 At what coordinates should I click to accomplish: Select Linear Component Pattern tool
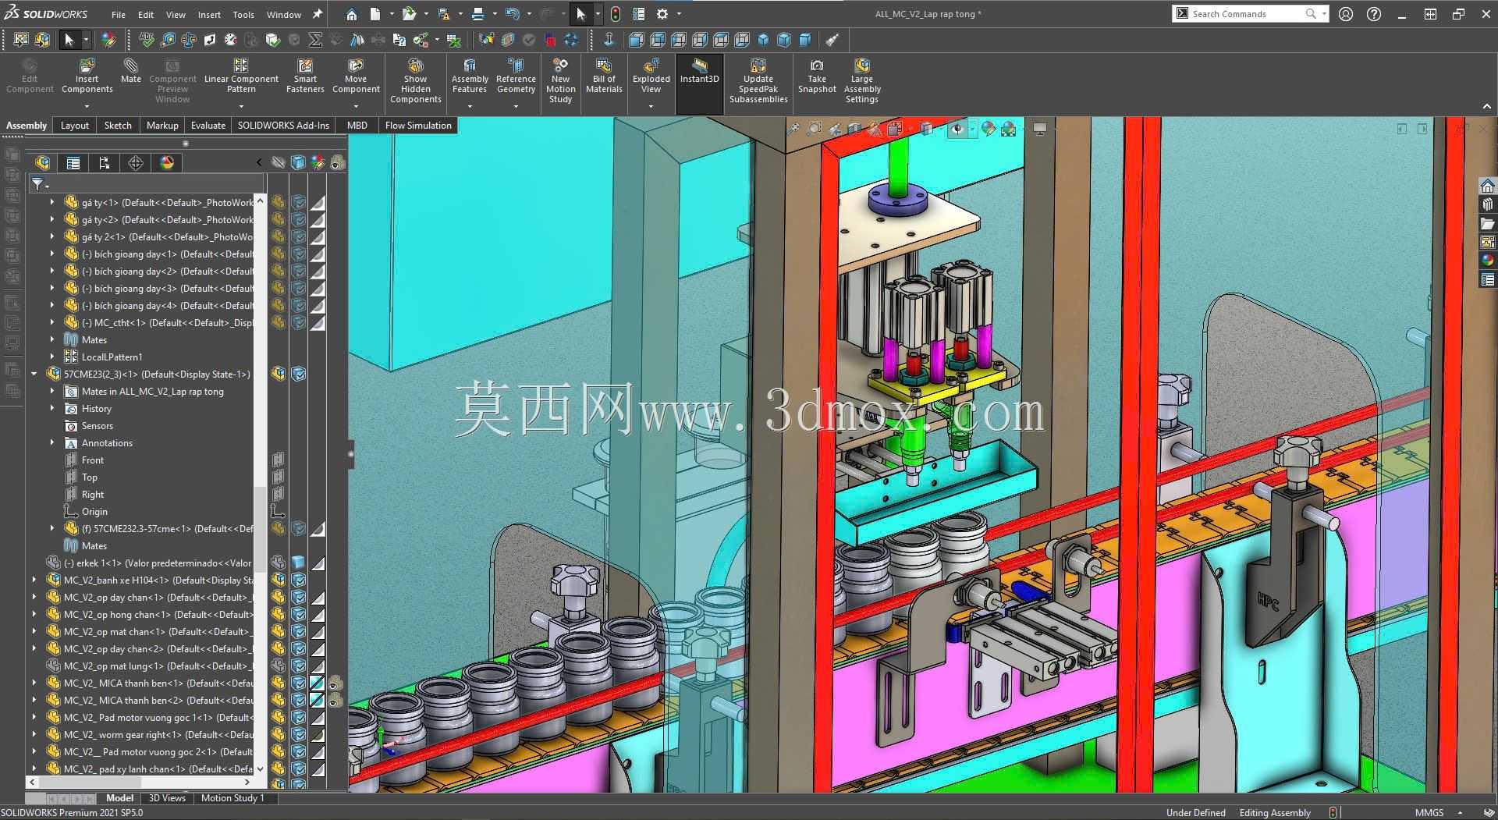pyautogui.click(x=241, y=75)
